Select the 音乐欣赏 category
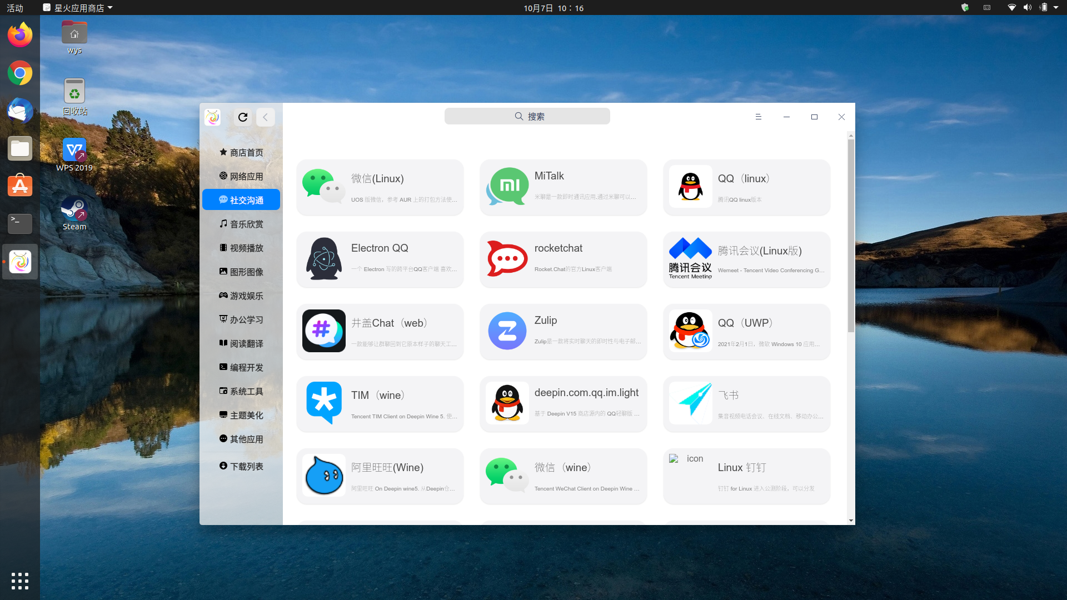The width and height of the screenshot is (1067, 600). (x=241, y=224)
